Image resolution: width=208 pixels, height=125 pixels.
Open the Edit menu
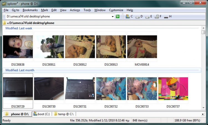pyautogui.click(x=54, y=10)
